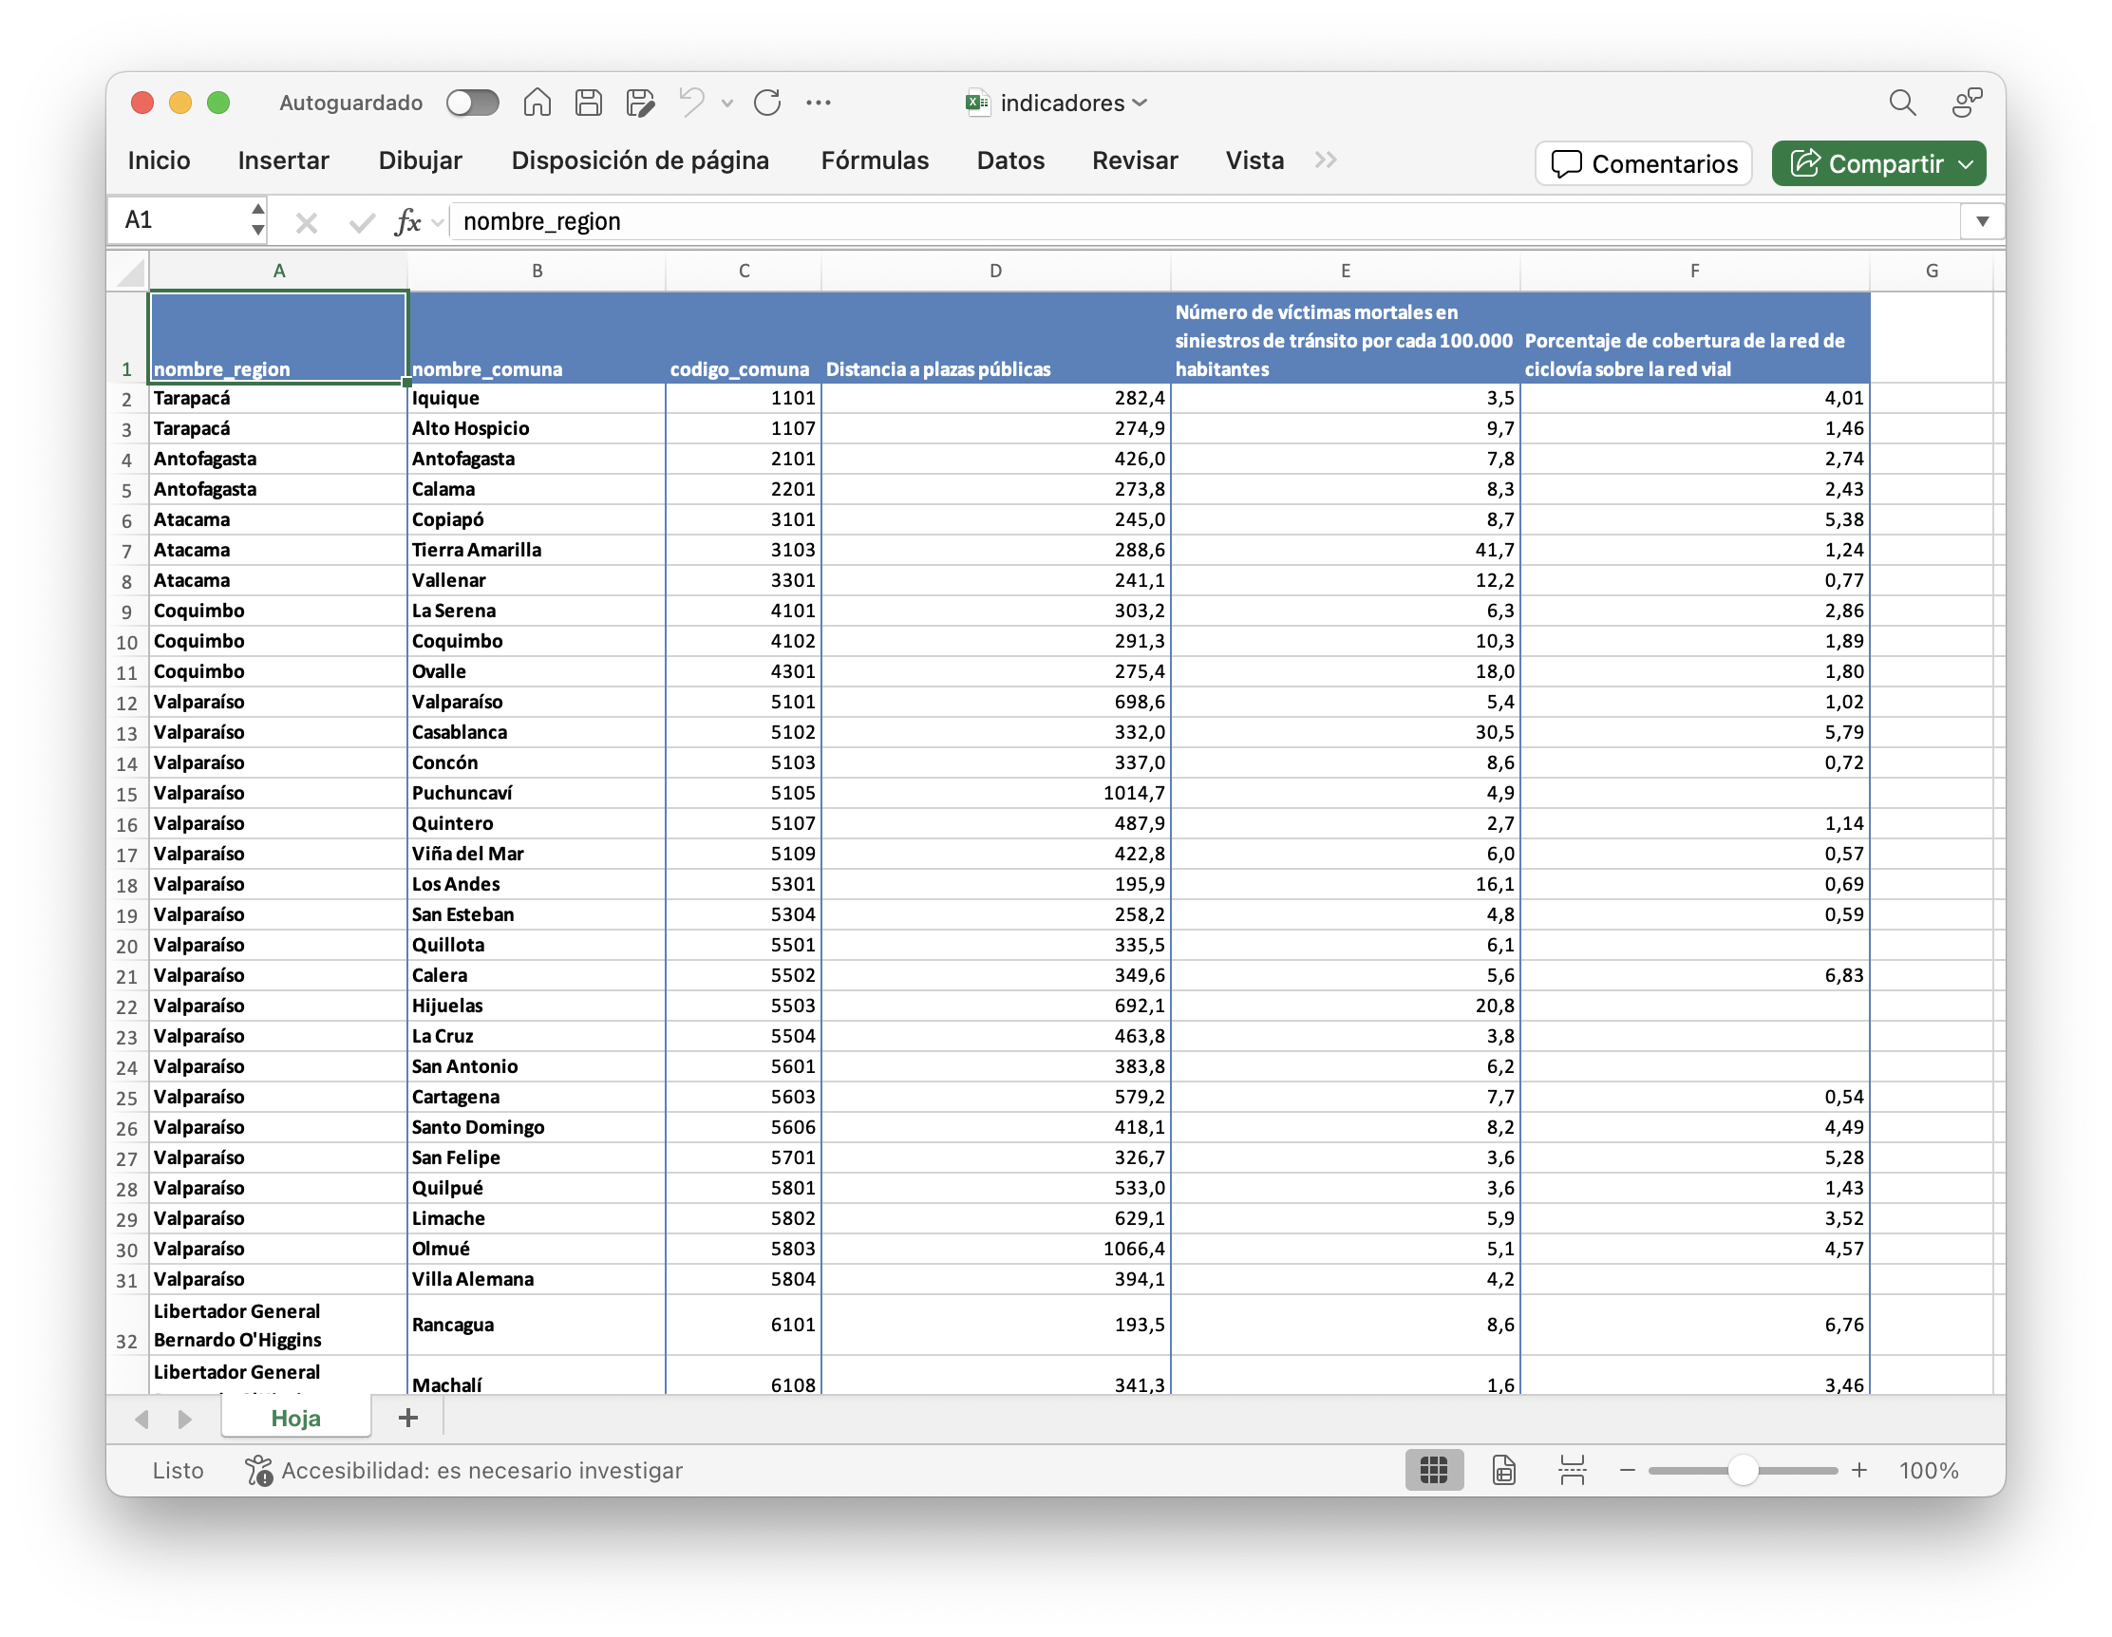Open the search magnifier icon
2112x1637 pixels.
point(1901,103)
